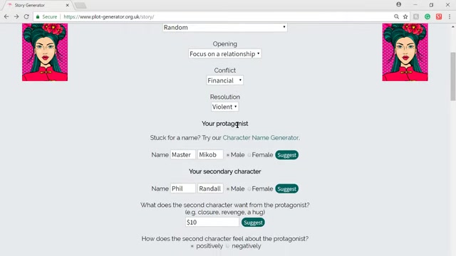Open the zoom magnifier icon in address bar

(396, 17)
